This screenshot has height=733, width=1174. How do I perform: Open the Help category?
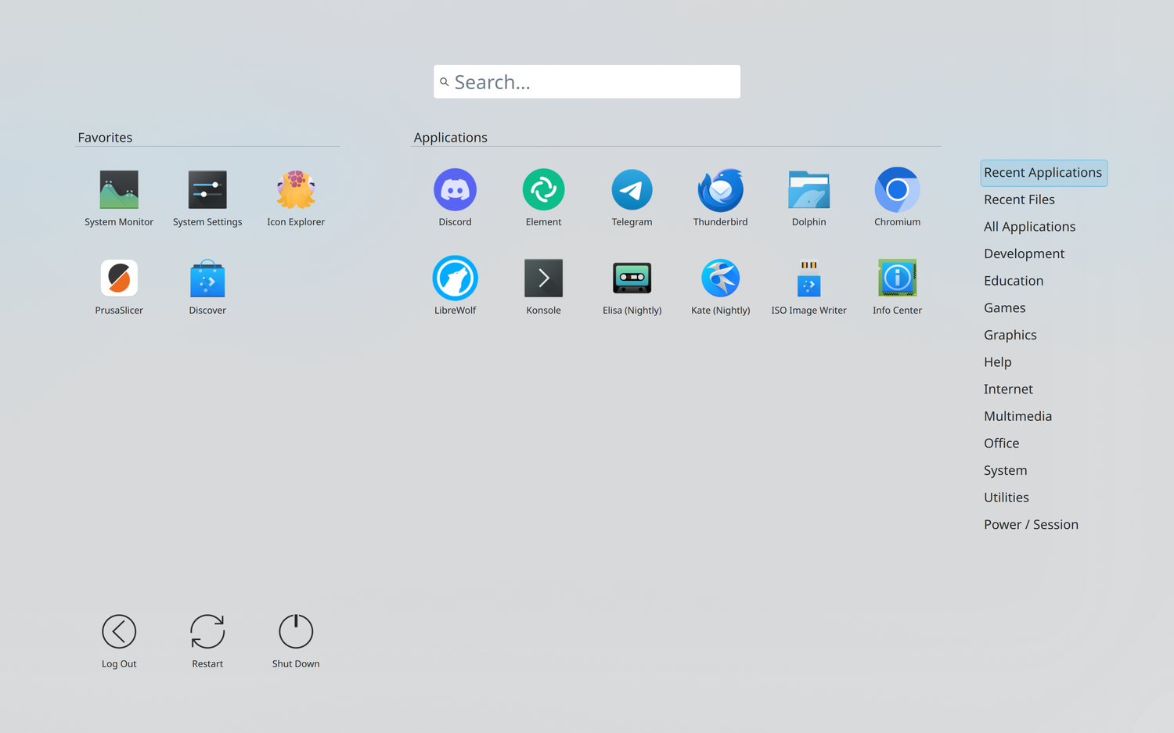(x=997, y=362)
